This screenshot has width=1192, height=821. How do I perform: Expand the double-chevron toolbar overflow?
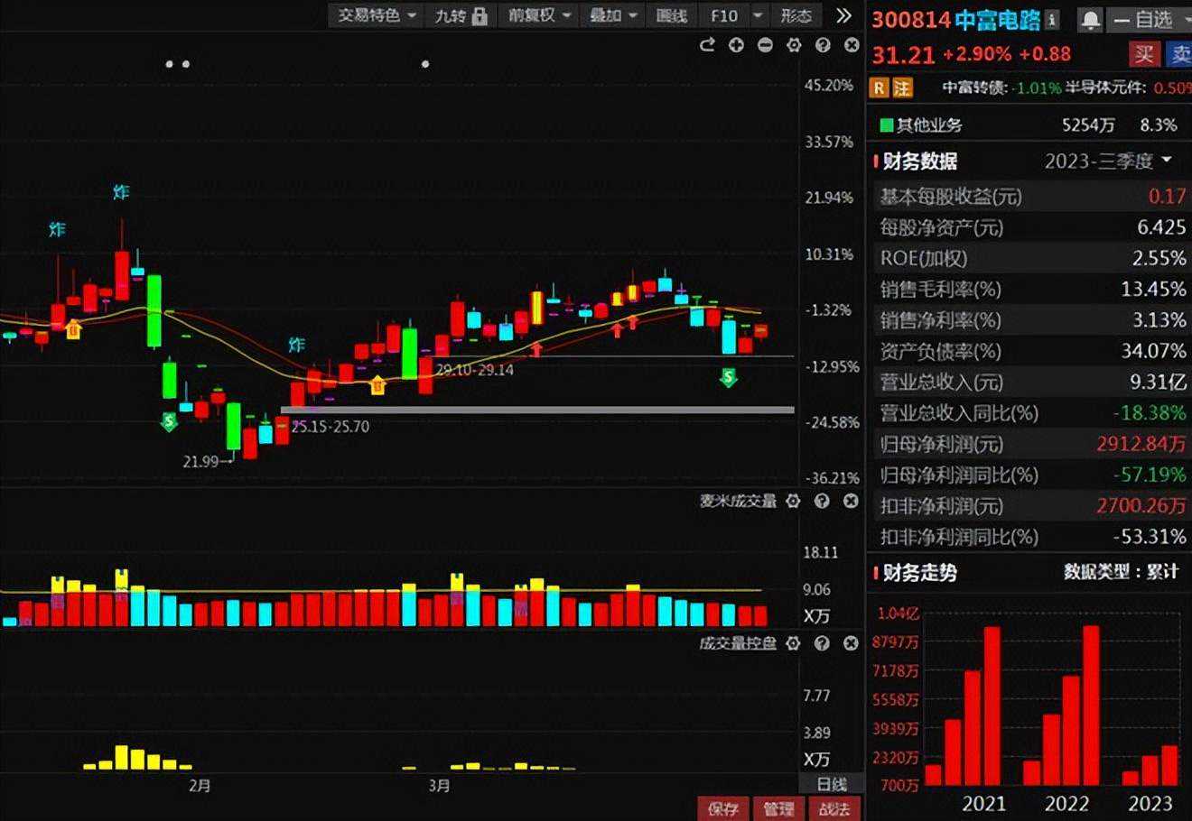pos(843,15)
